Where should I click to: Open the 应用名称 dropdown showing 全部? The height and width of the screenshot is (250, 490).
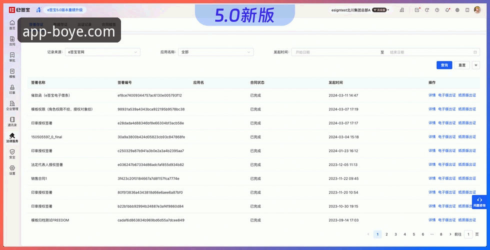215,52
